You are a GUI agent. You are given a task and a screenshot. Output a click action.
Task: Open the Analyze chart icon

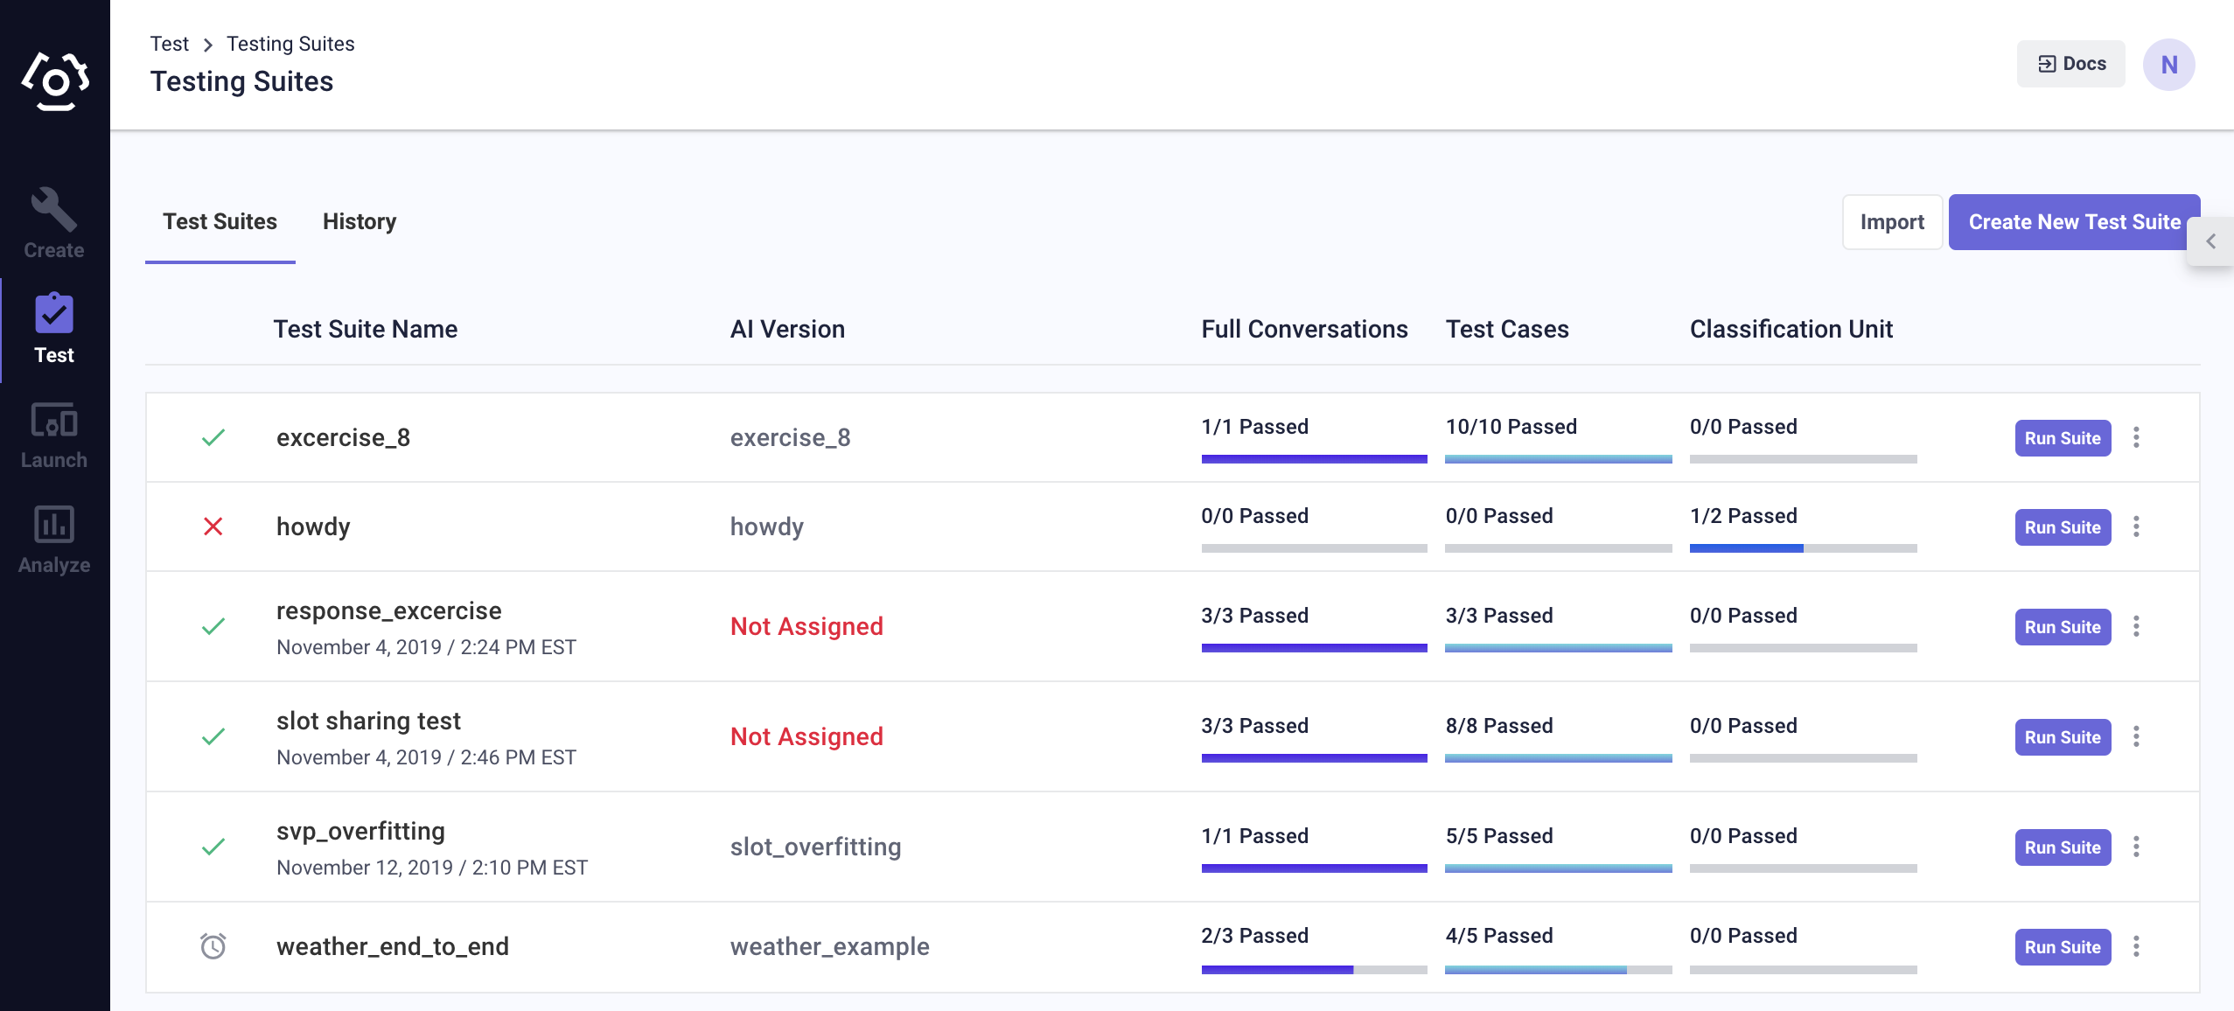pos(54,524)
